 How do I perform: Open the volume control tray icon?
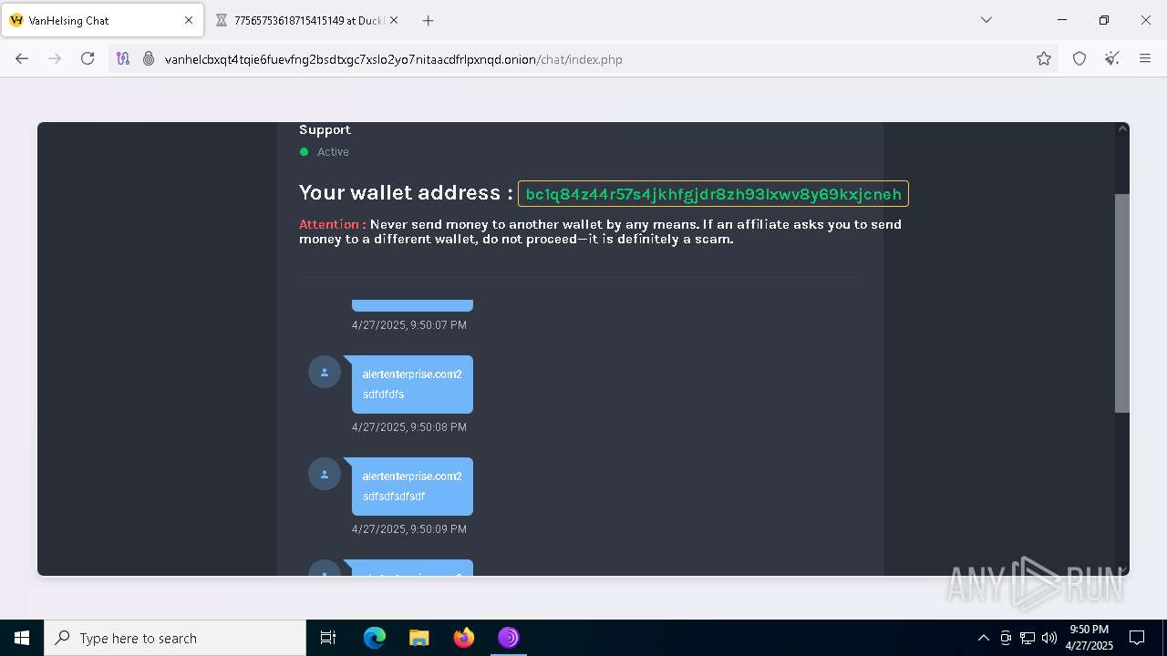click(x=1049, y=638)
